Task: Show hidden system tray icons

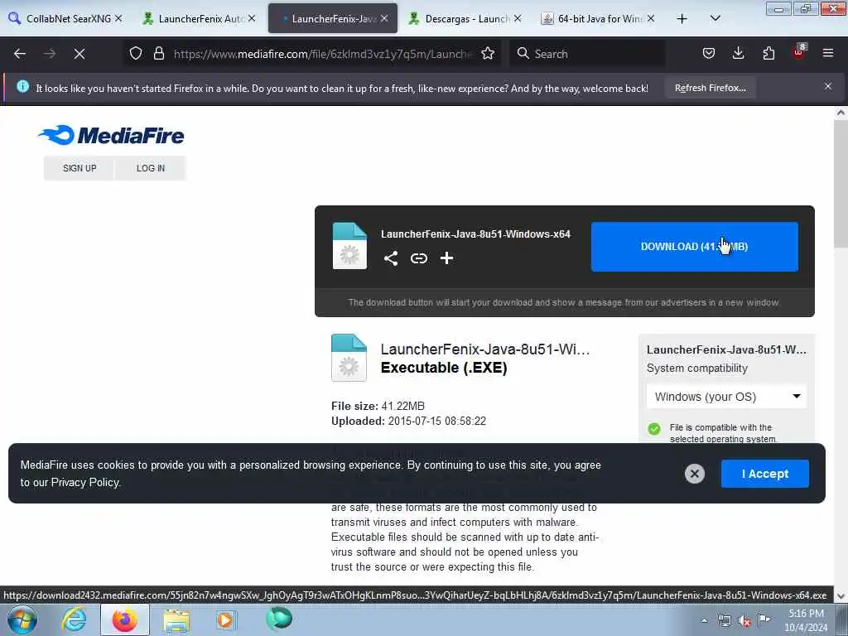Action: pos(704,621)
